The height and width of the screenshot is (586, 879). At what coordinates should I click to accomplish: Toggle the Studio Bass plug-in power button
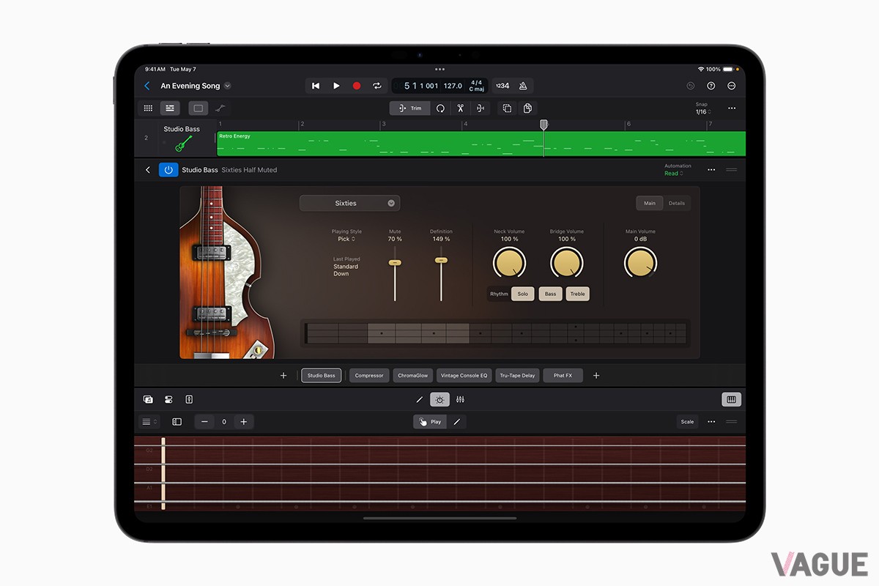pyautogui.click(x=168, y=170)
